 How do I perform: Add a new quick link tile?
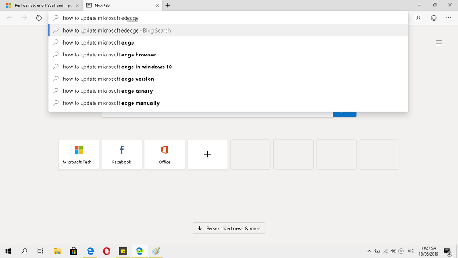(207, 154)
